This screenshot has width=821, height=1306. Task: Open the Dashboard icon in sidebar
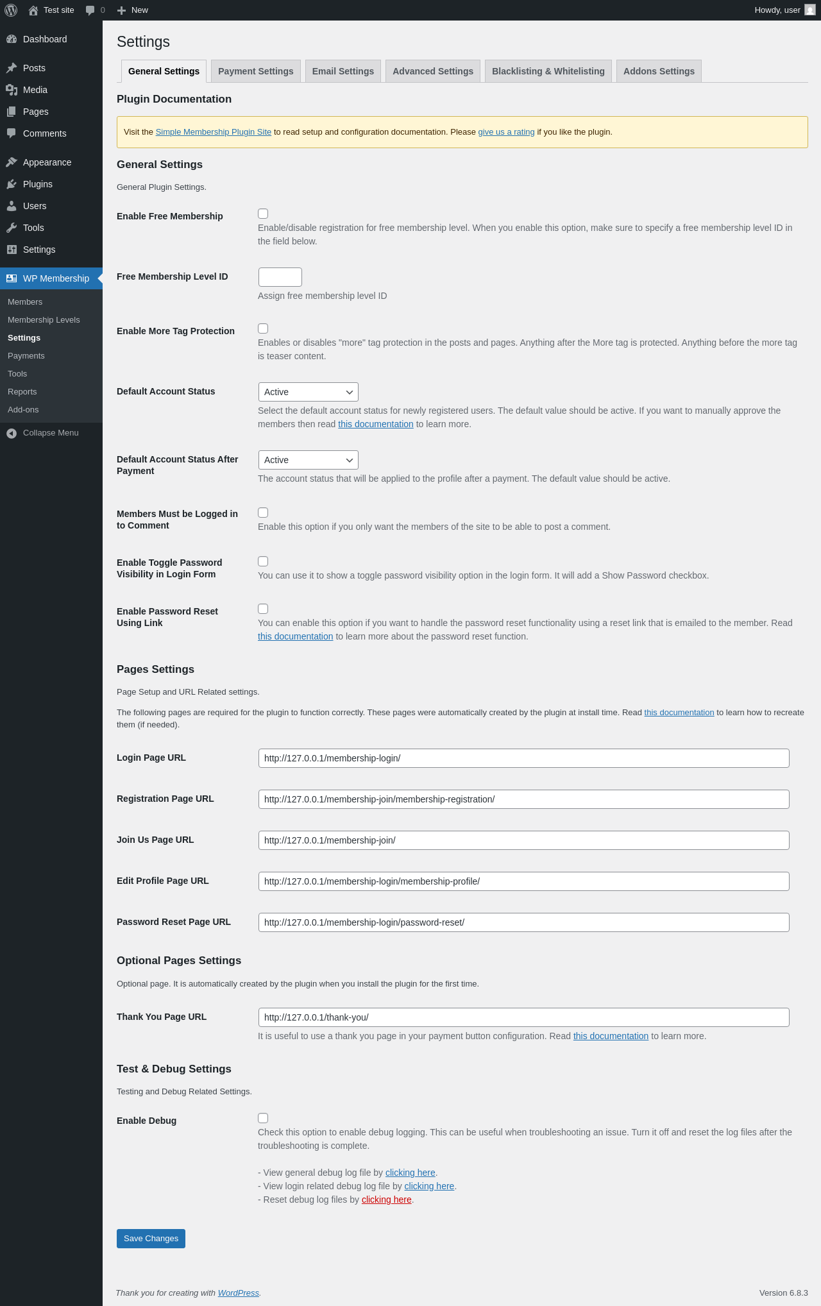(x=12, y=39)
